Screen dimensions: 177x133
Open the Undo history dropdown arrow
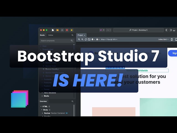click(x=104, y=30)
